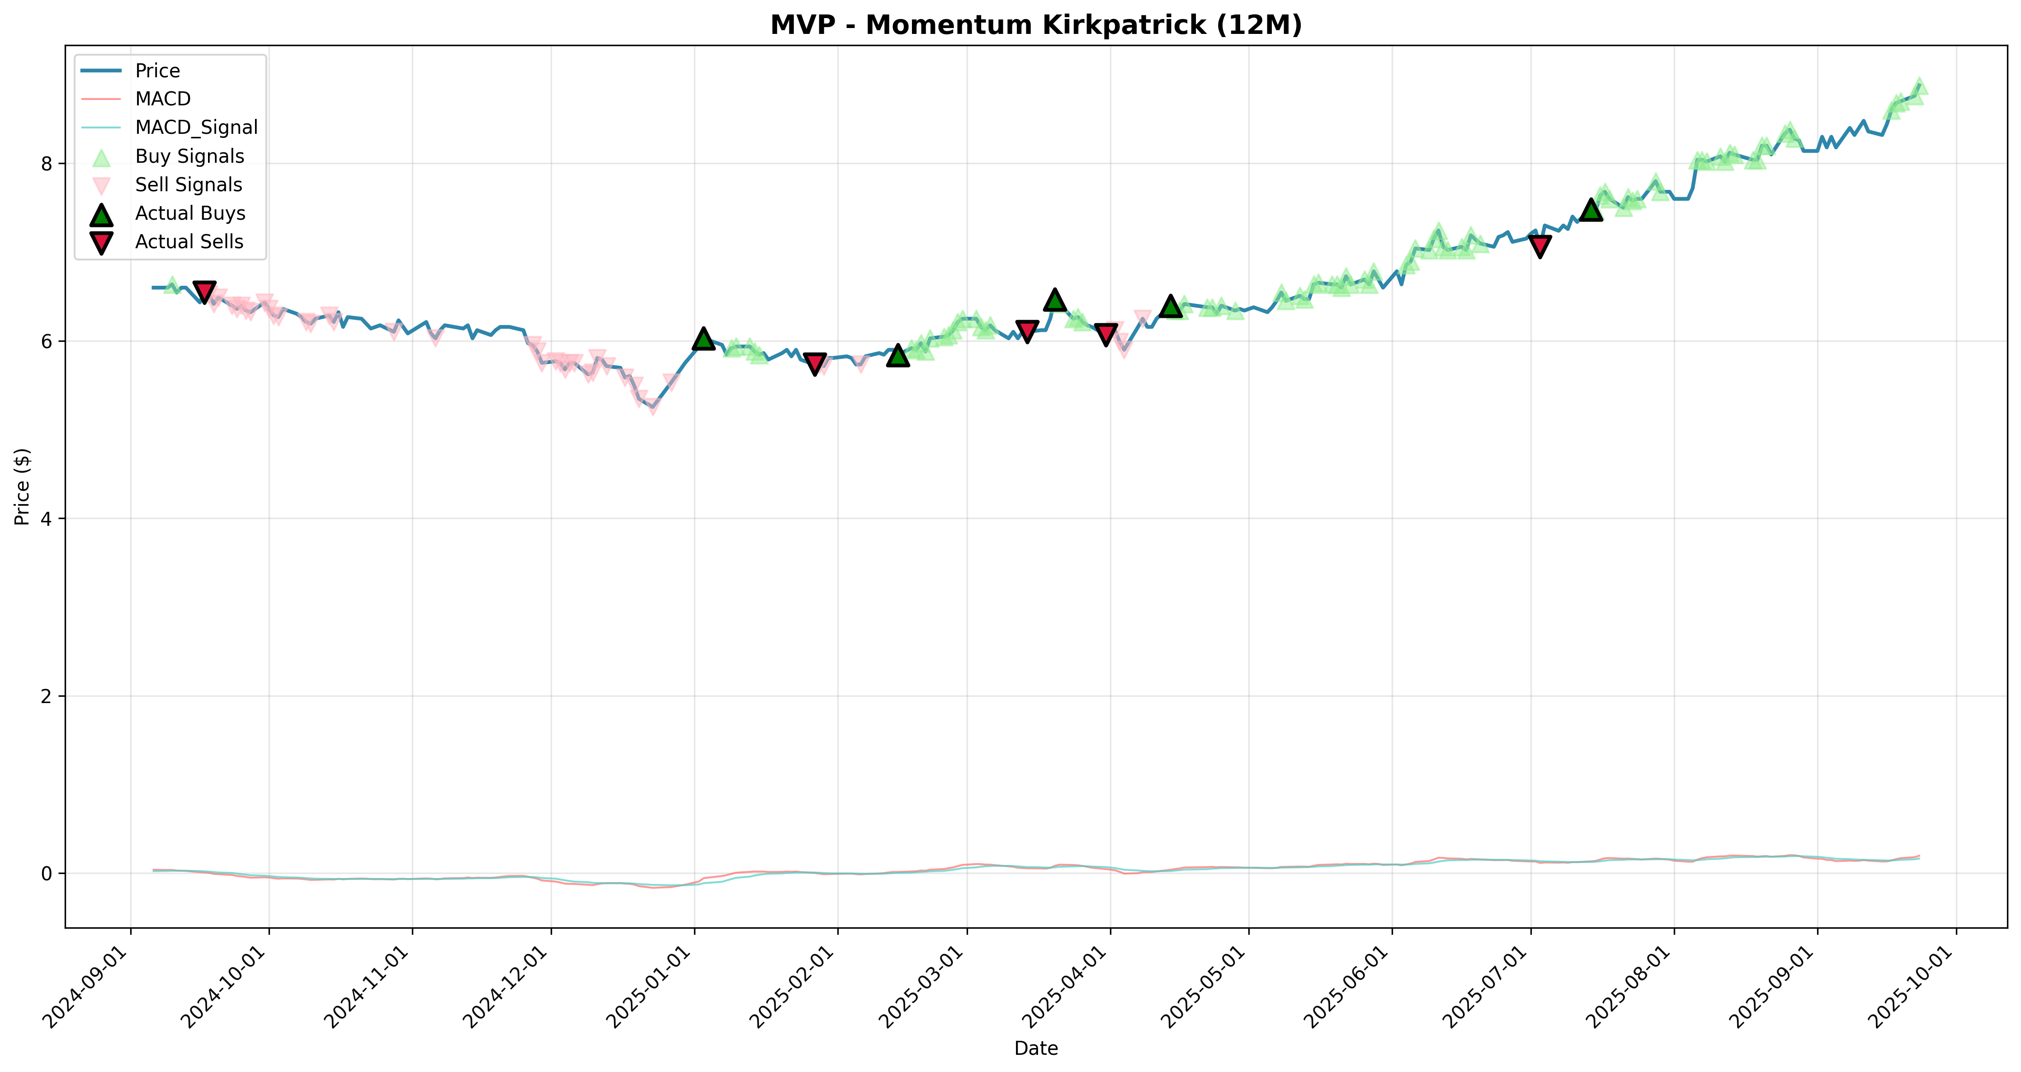Select the actual sell marker in mid-March 2025

pyautogui.click(x=1027, y=331)
